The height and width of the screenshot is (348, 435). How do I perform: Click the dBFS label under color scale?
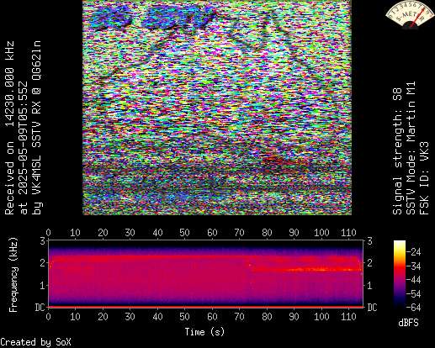[408, 323]
